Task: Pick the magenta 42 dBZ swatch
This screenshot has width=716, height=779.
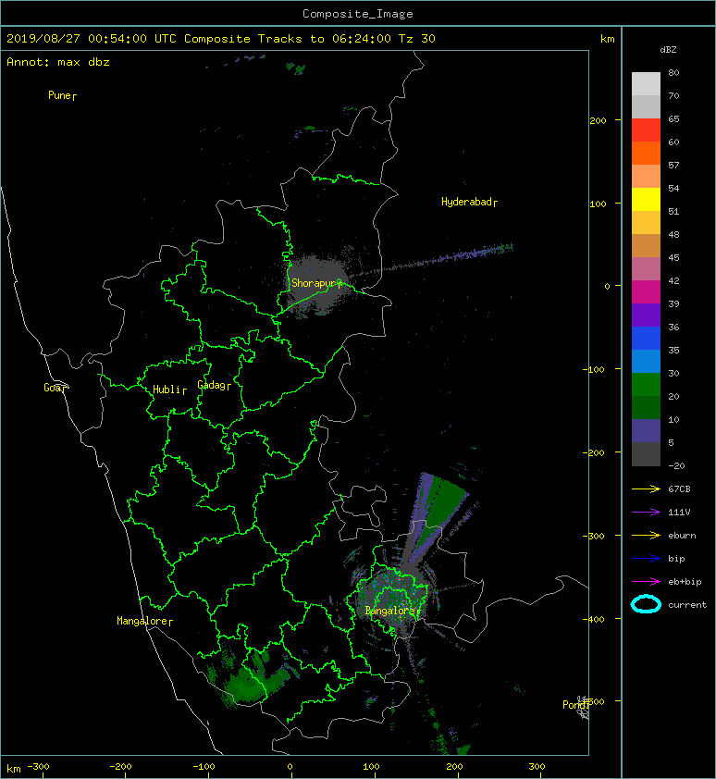Action: coord(646,291)
